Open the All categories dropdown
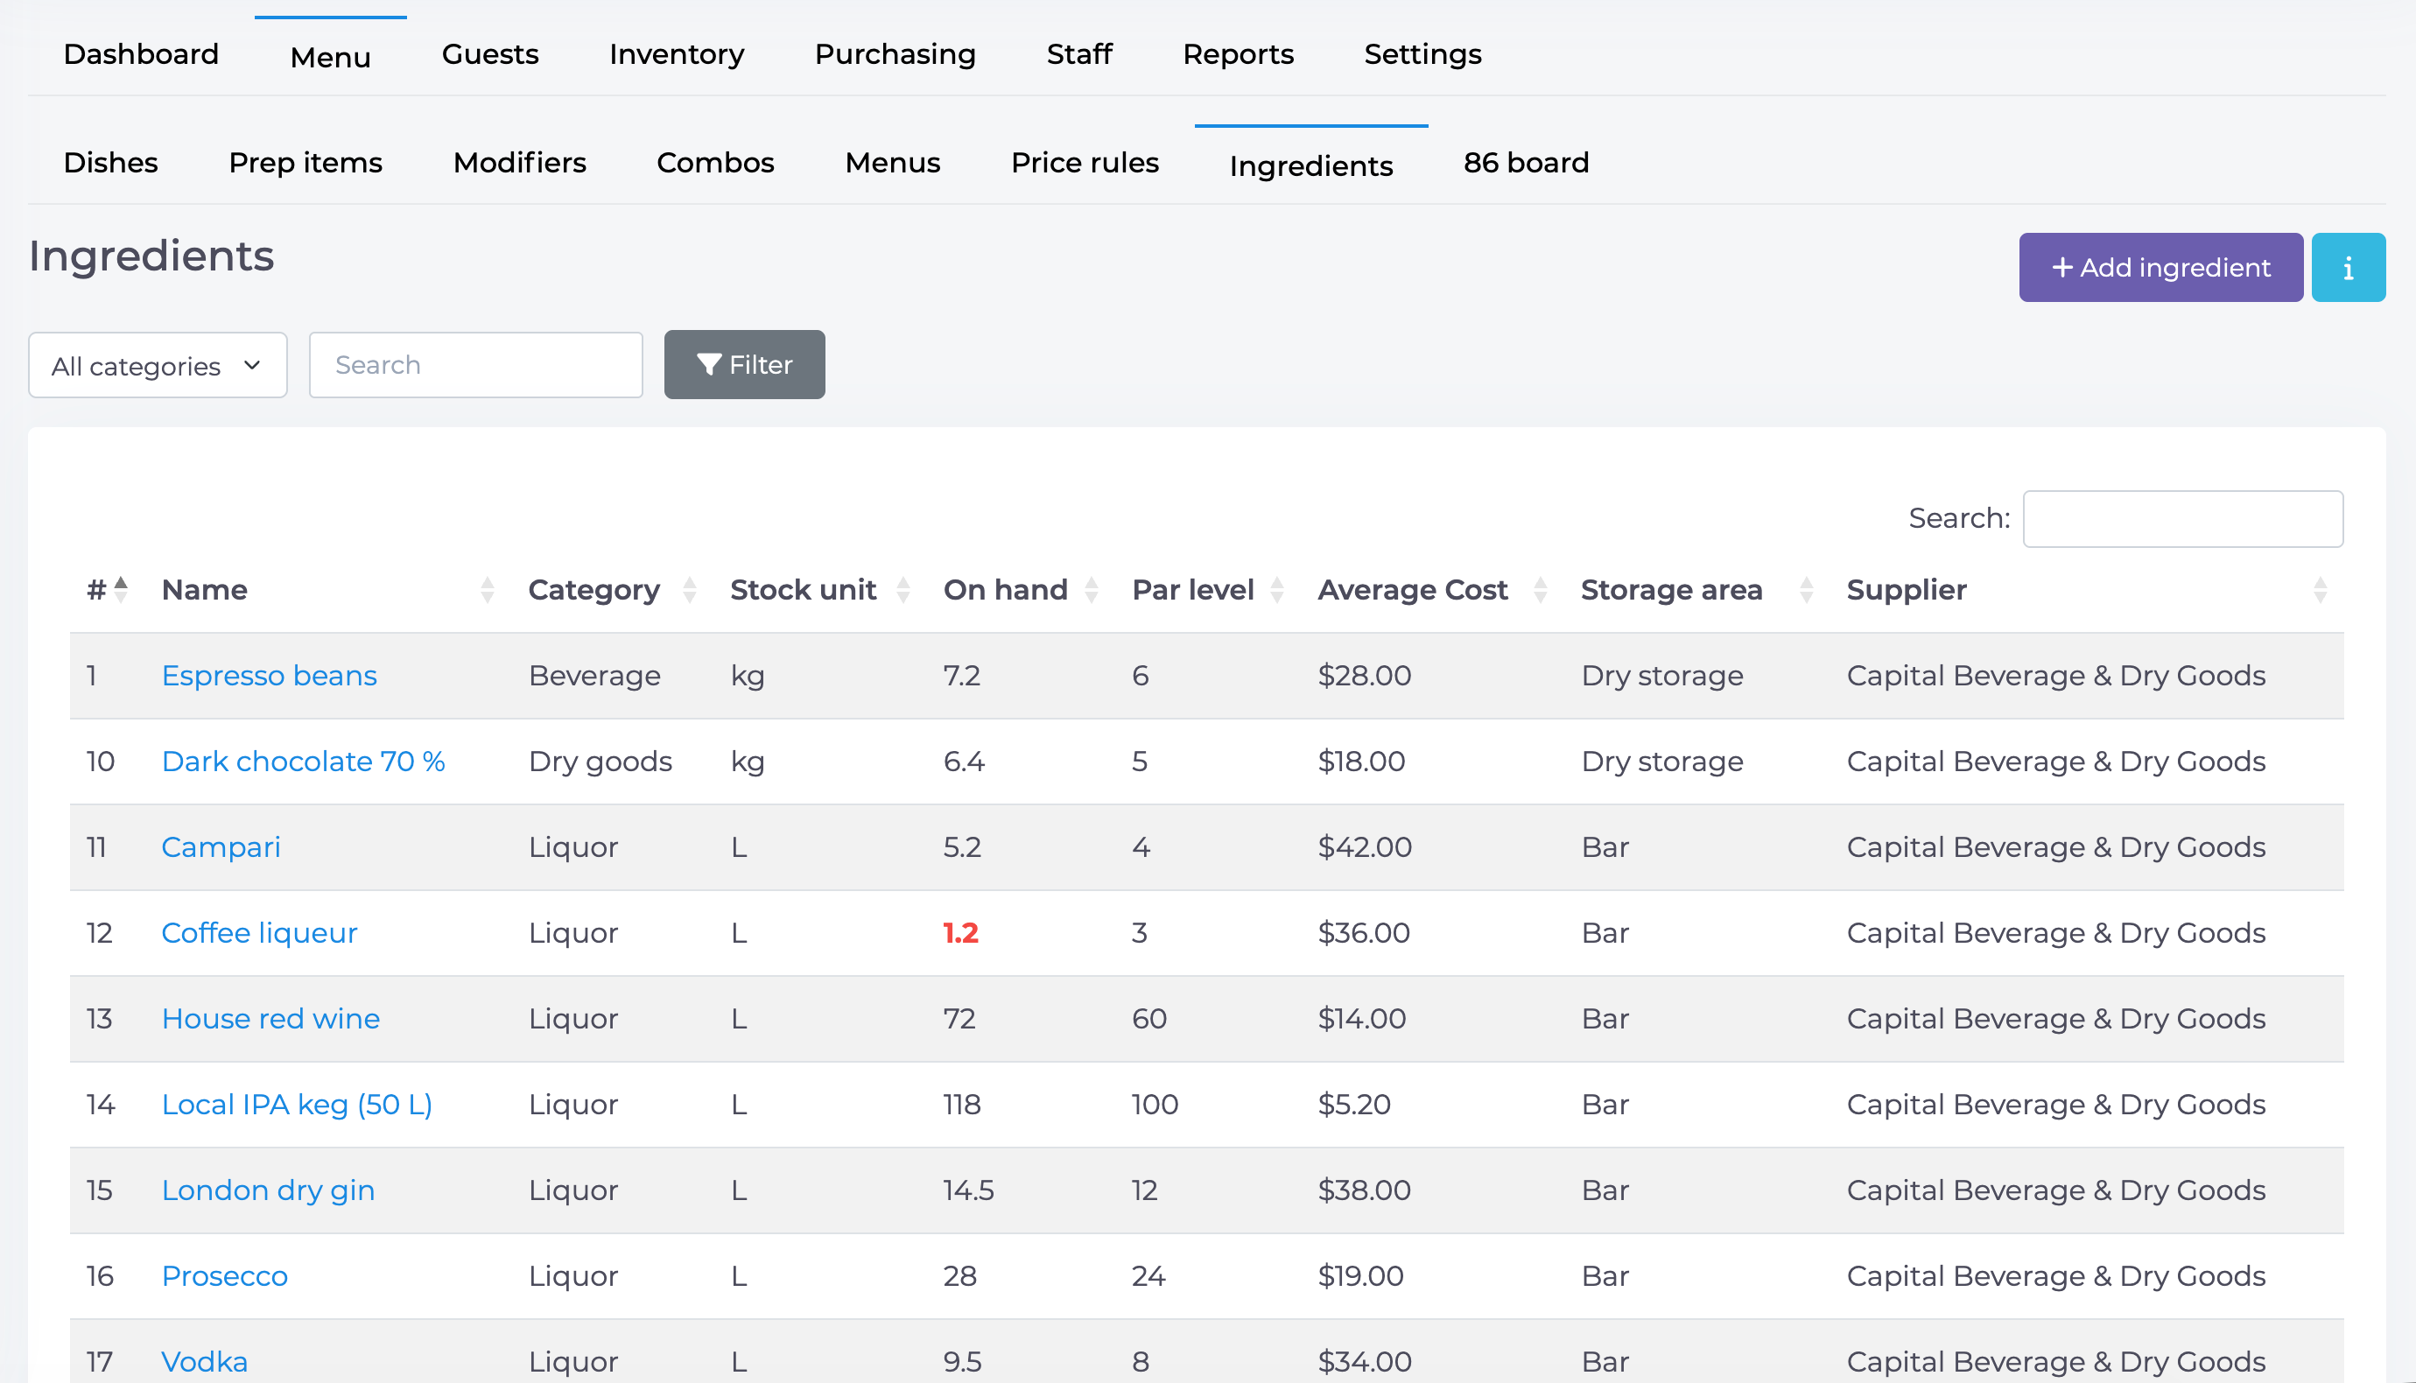The width and height of the screenshot is (2416, 1383). (158, 366)
